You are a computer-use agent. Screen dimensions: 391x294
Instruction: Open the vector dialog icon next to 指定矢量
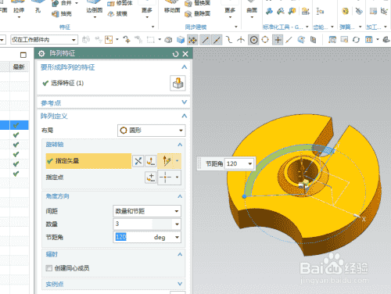[x=151, y=161]
